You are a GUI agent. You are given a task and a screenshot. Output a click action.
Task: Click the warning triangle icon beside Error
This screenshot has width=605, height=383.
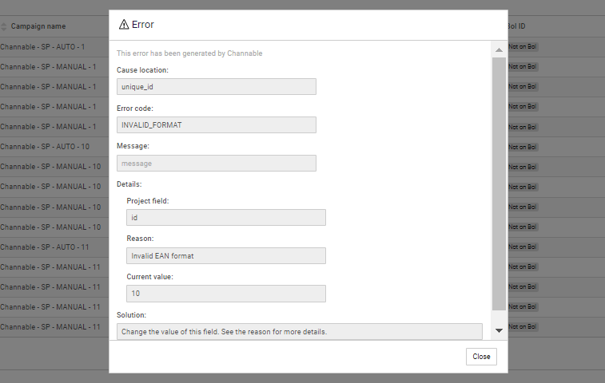[124, 25]
